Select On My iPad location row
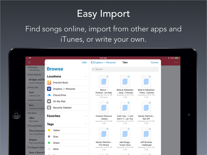 click(67, 101)
